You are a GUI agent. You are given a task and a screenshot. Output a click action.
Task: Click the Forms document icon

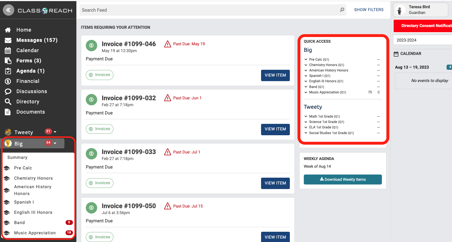tap(8, 61)
